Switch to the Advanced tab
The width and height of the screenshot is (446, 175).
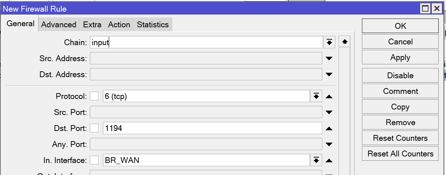click(59, 25)
